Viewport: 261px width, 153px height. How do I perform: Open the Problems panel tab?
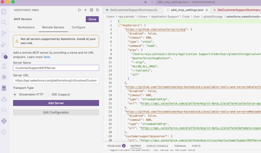click(x=114, y=146)
